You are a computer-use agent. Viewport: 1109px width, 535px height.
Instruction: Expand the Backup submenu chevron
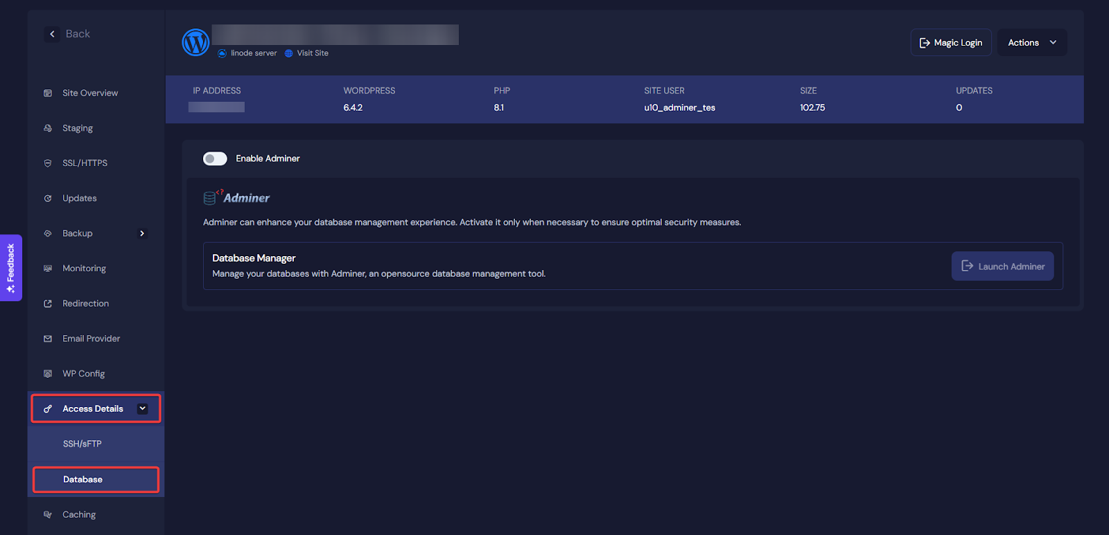pyautogui.click(x=142, y=233)
